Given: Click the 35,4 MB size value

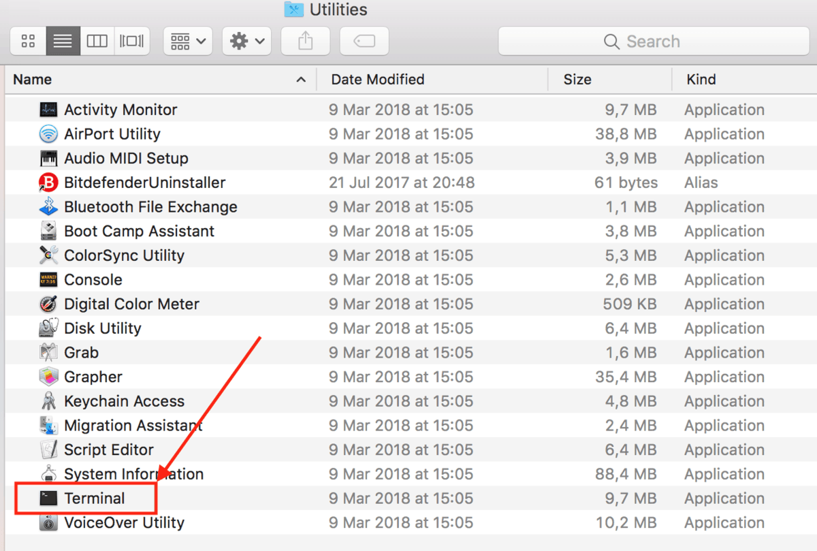Looking at the screenshot, I should point(626,377).
